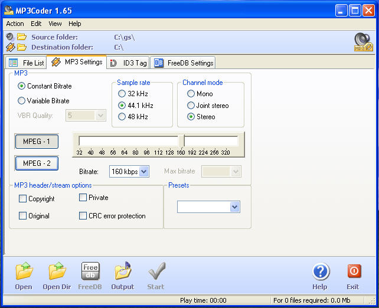This screenshot has height=308, width=379.
Task: Open the Max bitrate dropdown
Action: [236, 172]
